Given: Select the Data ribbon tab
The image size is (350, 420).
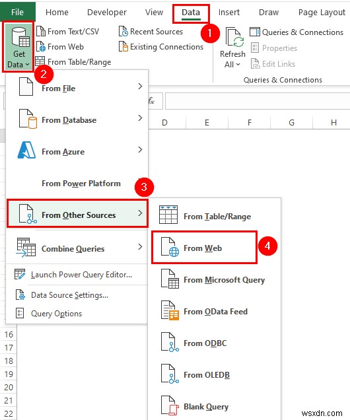Looking at the screenshot, I should (x=191, y=13).
